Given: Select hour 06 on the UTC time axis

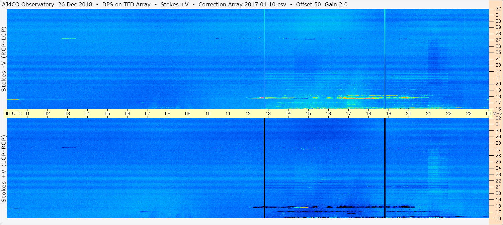Looking at the screenshot, I should tap(128, 114).
